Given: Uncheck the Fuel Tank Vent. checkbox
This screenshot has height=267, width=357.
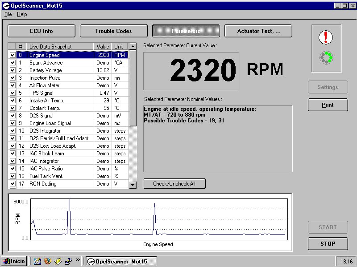Looking at the screenshot, I should coord(12,176).
